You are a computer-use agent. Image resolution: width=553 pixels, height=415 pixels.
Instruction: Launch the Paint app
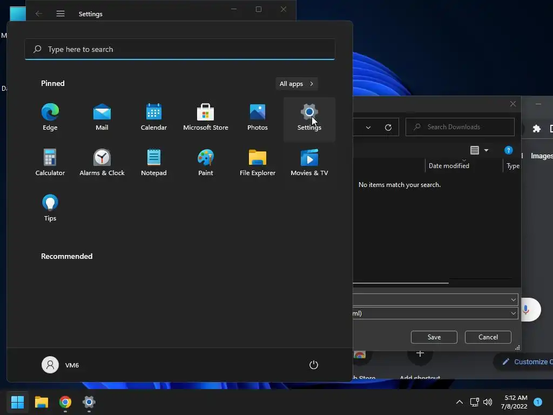206,163
